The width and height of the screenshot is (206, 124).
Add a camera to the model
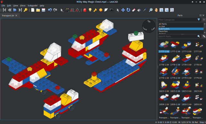(x=111, y=10)
